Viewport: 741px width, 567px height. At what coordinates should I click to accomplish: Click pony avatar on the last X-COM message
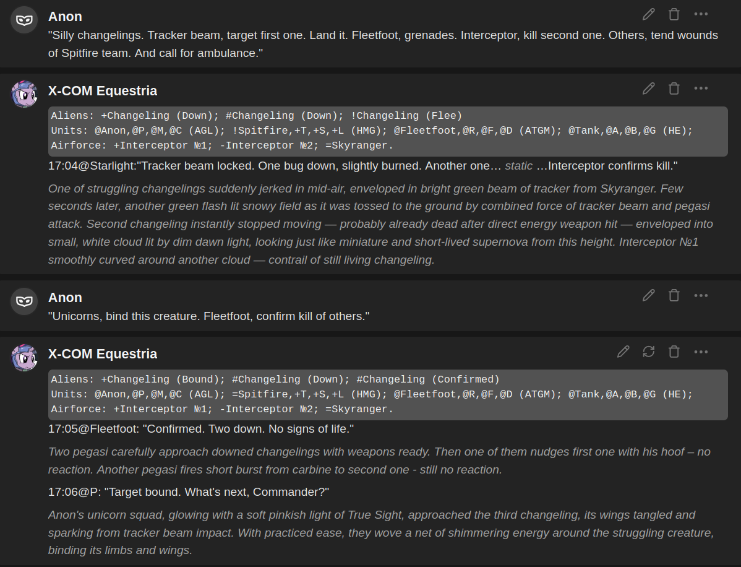click(x=24, y=358)
